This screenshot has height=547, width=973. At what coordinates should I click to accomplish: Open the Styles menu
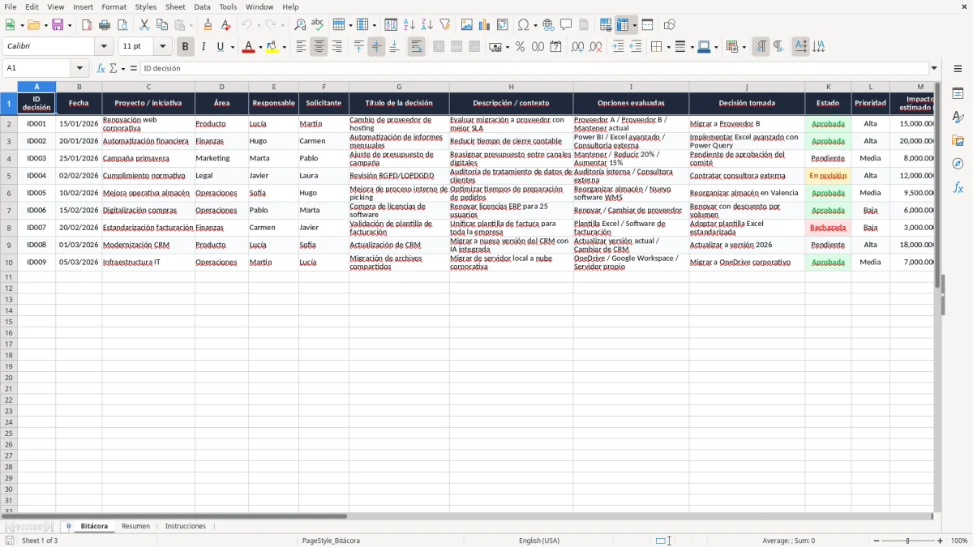coord(146,6)
